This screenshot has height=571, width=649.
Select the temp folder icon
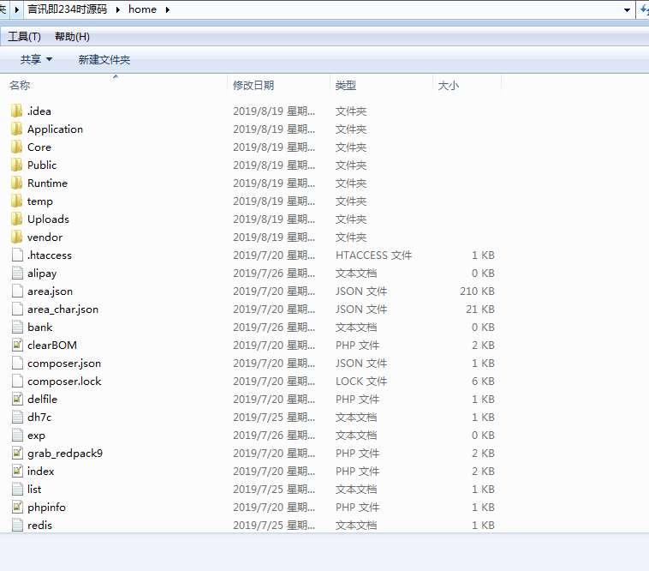[x=16, y=201]
